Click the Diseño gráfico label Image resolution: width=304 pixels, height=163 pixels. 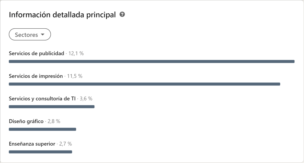point(26,121)
